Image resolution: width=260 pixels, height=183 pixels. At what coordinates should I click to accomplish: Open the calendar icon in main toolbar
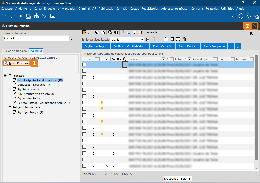coord(20,16)
